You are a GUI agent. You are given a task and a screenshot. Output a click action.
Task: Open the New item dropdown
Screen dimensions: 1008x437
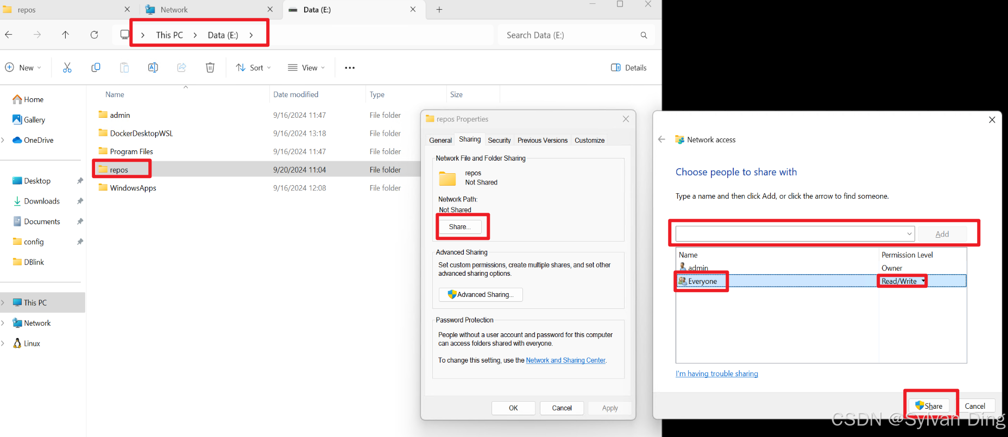[x=23, y=67]
